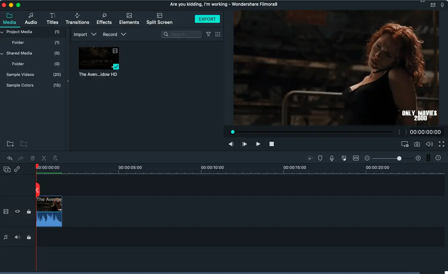Image resolution: width=448 pixels, height=274 pixels.
Task: Open the timeline help question icon
Action: (x=438, y=158)
